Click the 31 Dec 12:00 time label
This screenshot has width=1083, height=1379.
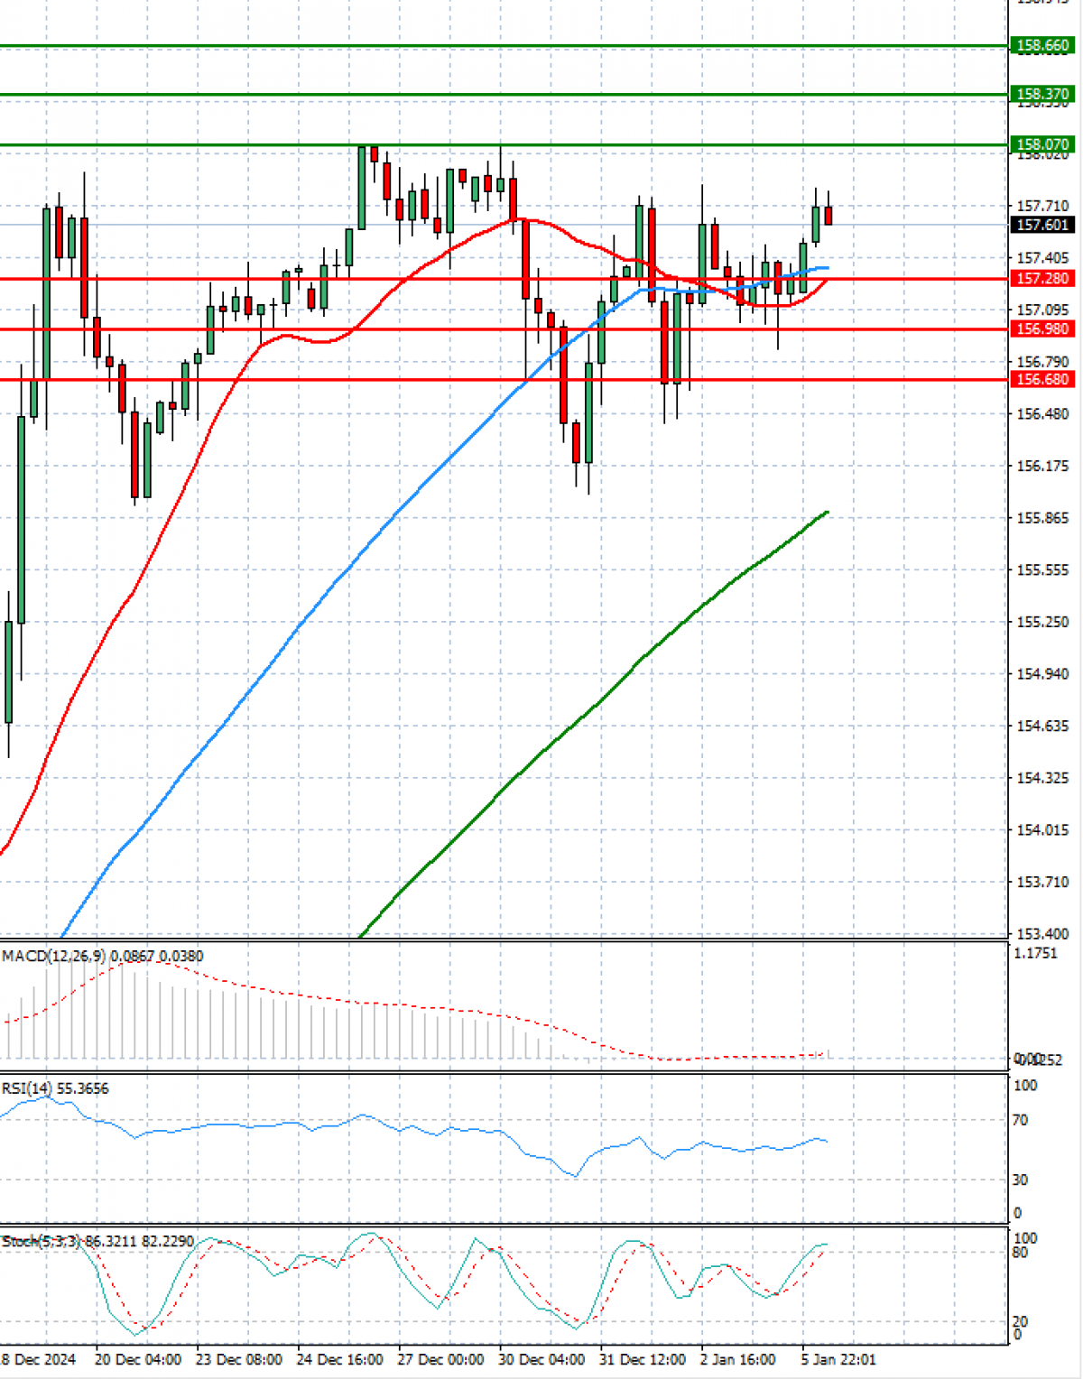(643, 1359)
